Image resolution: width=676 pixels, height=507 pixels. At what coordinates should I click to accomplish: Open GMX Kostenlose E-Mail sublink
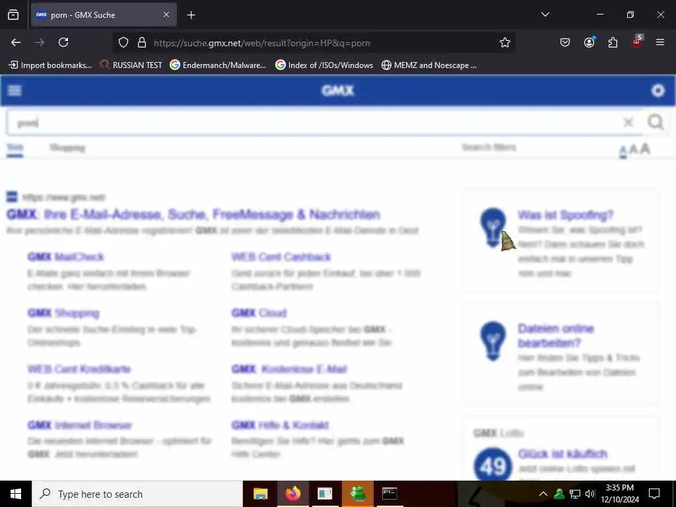coord(289,369)
